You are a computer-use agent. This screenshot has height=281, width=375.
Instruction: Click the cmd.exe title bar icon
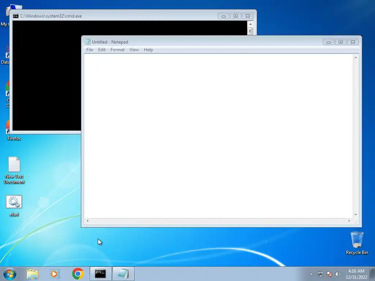[x=16, y=16]
